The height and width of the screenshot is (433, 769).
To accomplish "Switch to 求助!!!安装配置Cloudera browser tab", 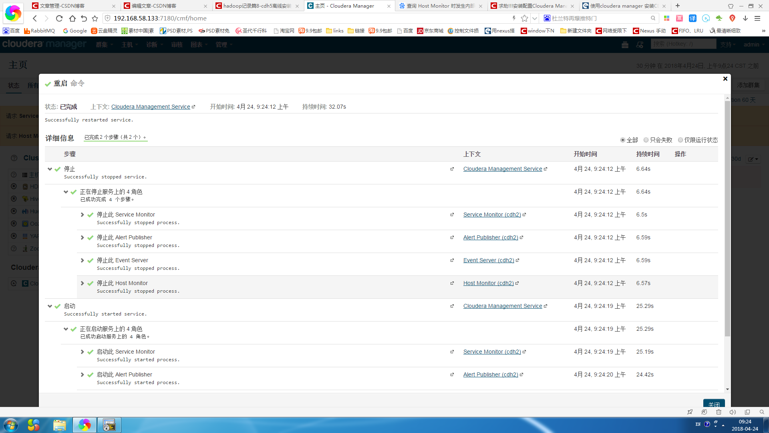I will 532,6.
